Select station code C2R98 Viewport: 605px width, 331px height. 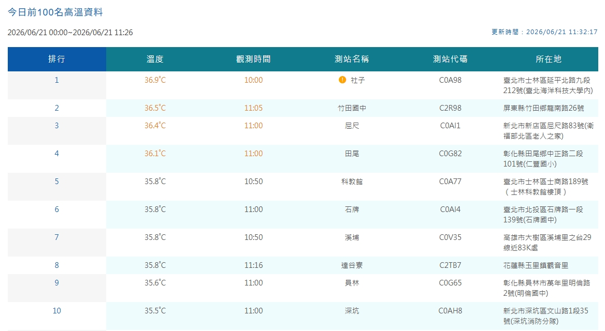(450, 108)
